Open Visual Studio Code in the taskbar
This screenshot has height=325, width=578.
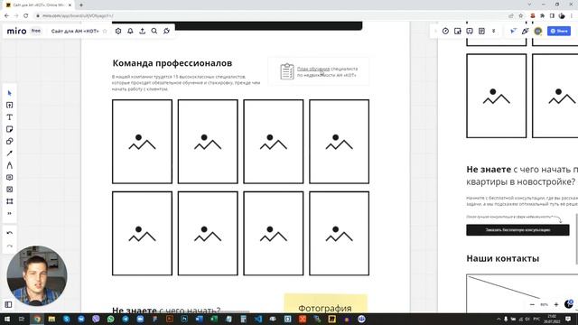tap(258, 319)
